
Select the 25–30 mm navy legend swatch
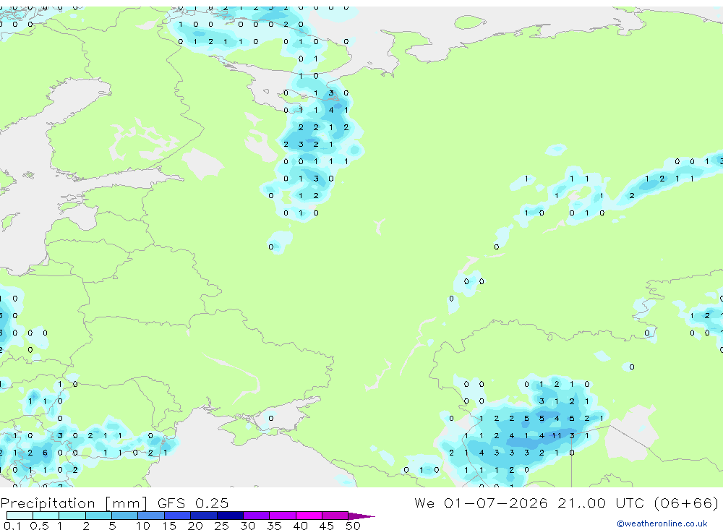(230, 516)
